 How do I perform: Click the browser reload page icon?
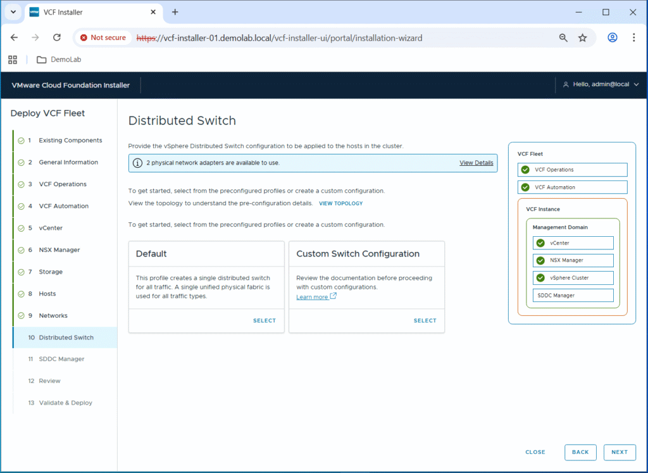(x=56, y=38)
